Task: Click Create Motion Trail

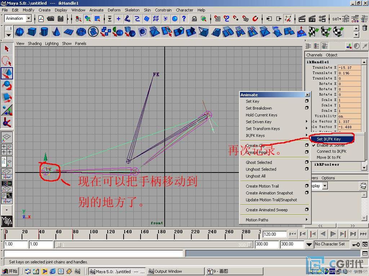Action: [262, 186]
